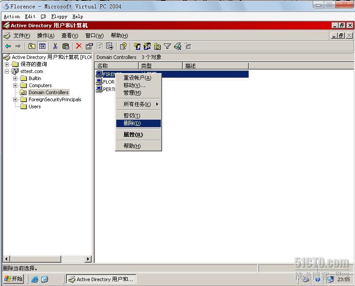The width and height of the screenshot is (355, 286).
Task: Open the Virtual PC CD menu
Action: coord(43,17)
